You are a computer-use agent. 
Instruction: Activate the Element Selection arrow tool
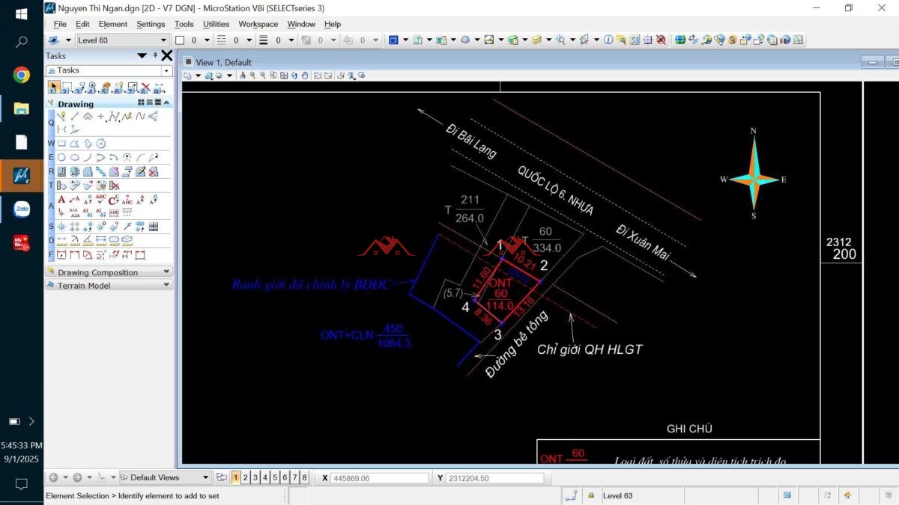[54, 88]
